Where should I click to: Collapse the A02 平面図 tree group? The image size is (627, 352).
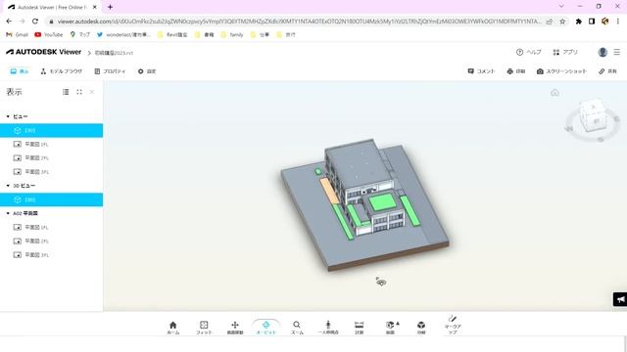pyautogui.click(x=8, y=213)
